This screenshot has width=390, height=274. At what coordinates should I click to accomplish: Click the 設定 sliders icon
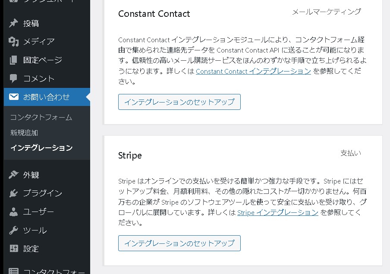14,249
